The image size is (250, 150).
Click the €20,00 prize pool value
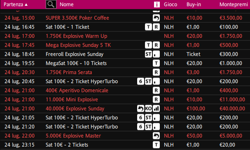227,145
